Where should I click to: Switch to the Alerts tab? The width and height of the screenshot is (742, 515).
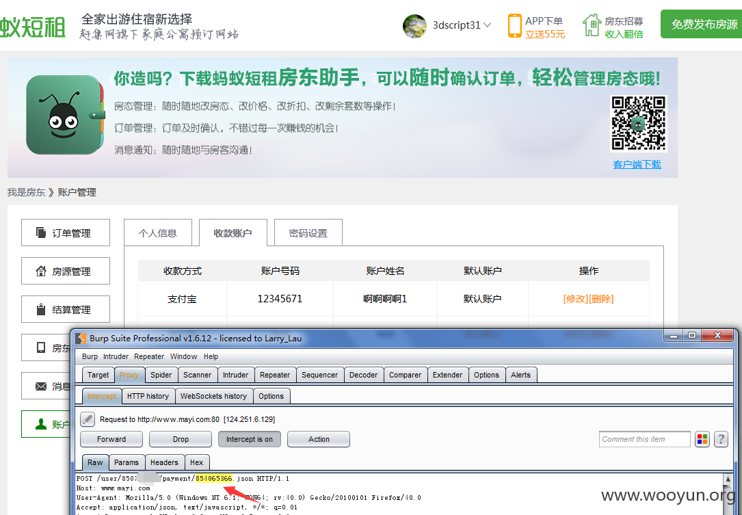(x=521, y=374)
